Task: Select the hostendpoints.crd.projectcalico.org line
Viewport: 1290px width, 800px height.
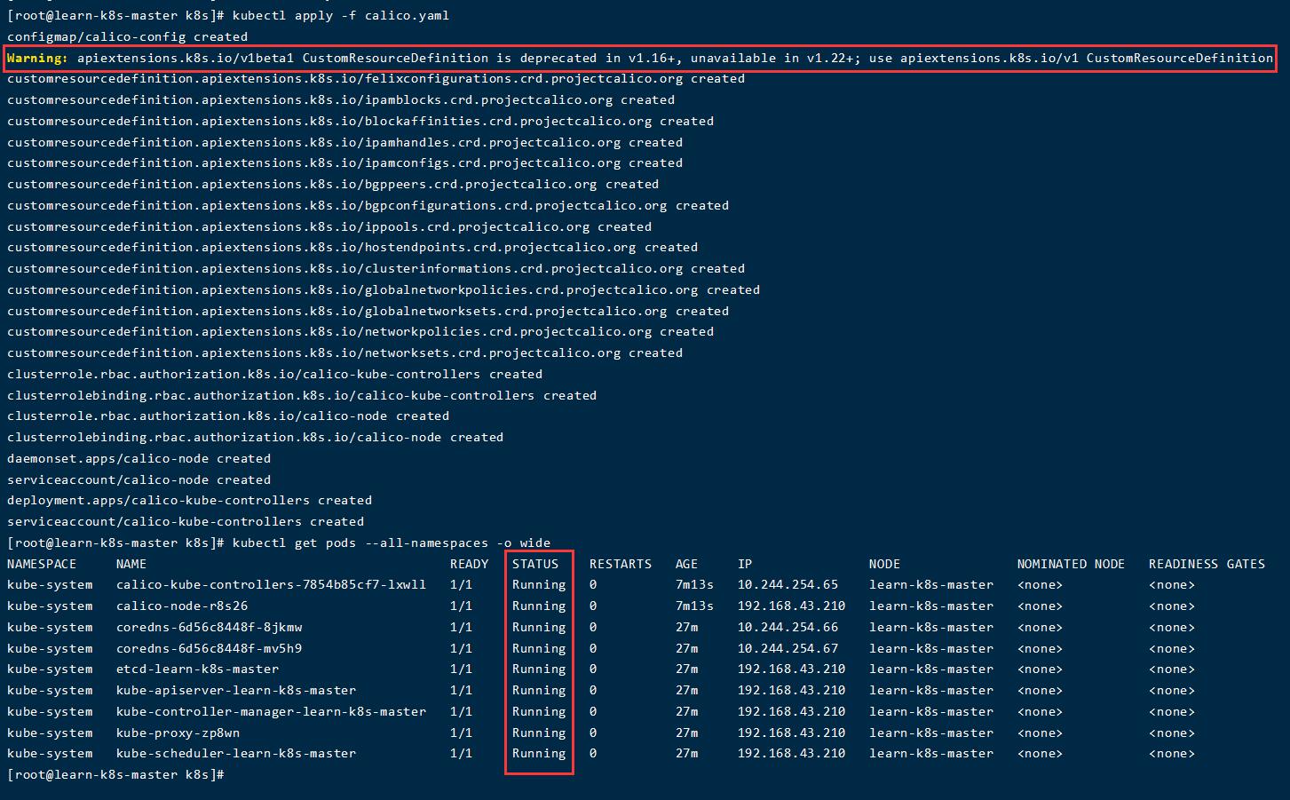Action: tap(352, 248)
